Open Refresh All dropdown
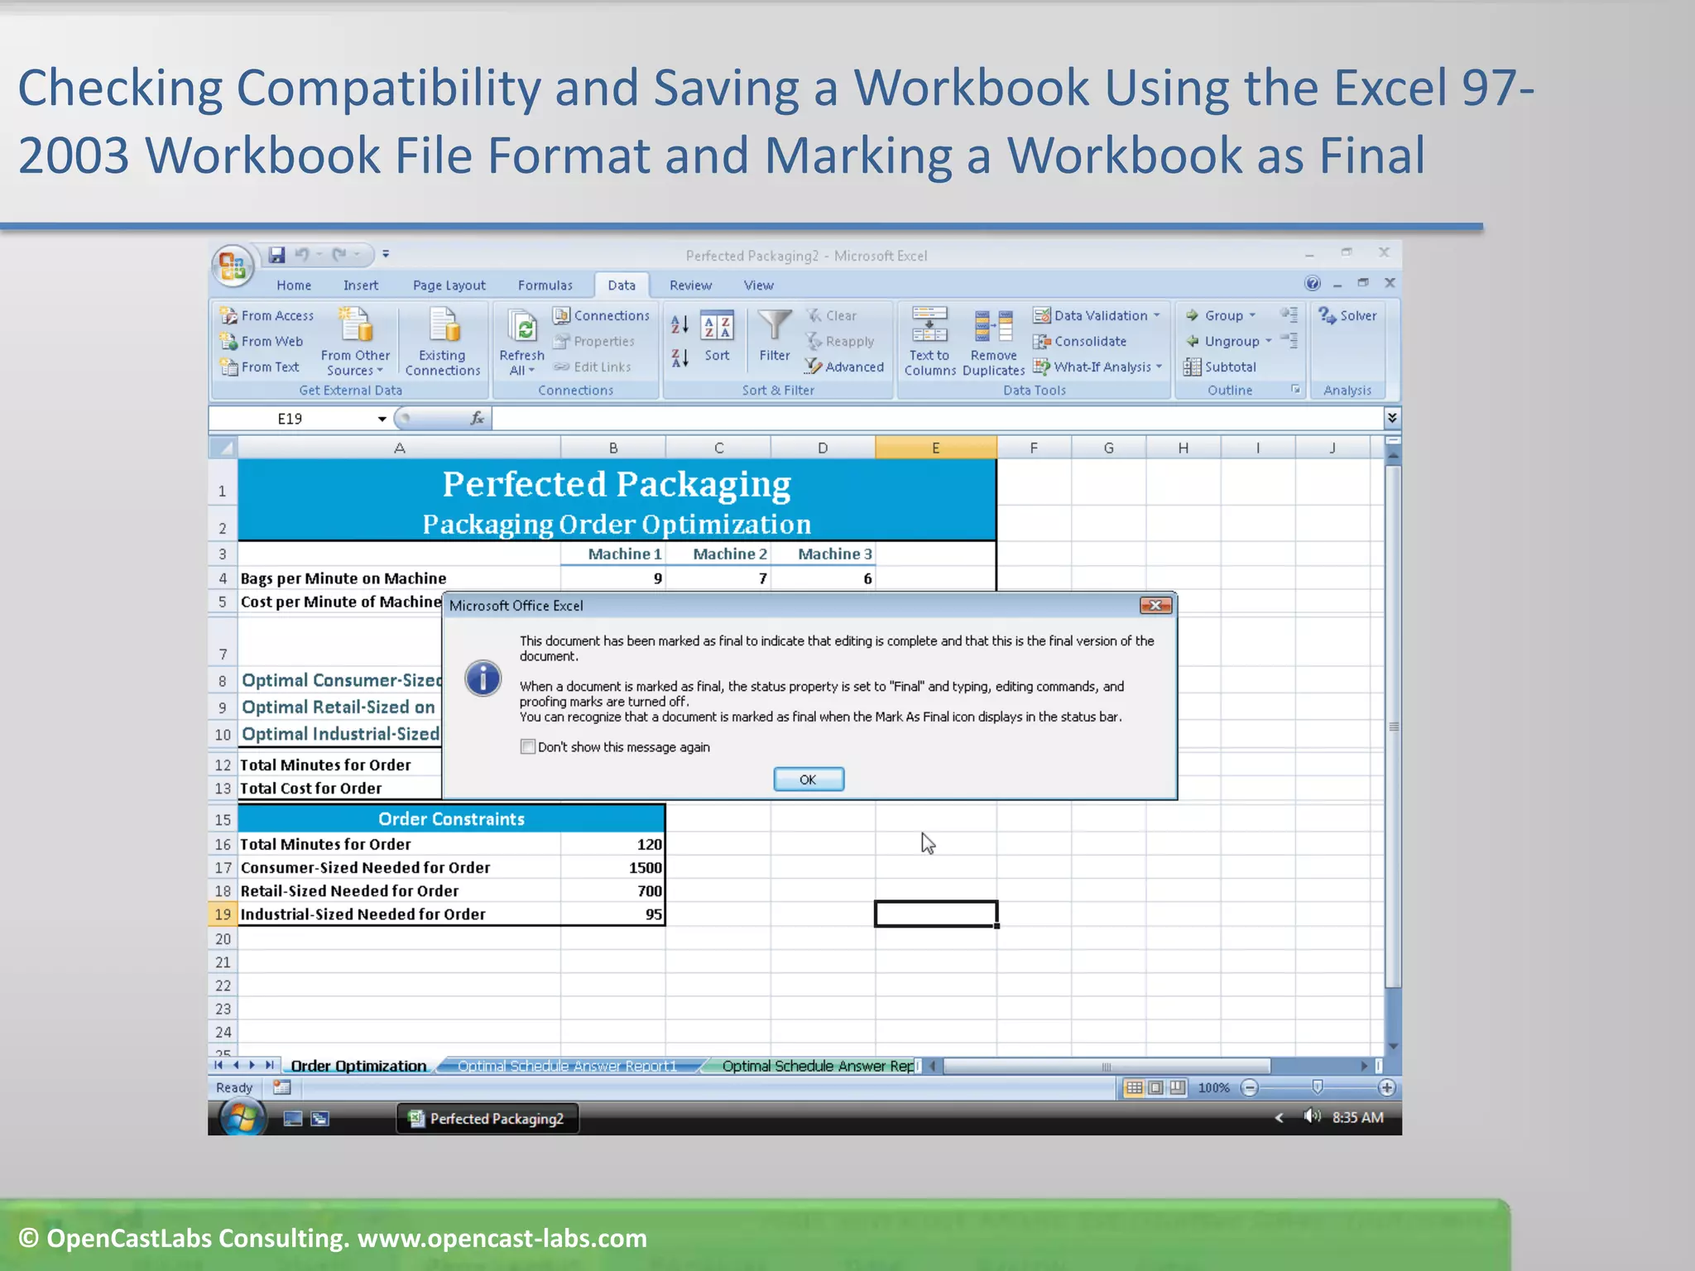Image resolution: width=1695 pixels, height=1271 pixels. [522, 362]
